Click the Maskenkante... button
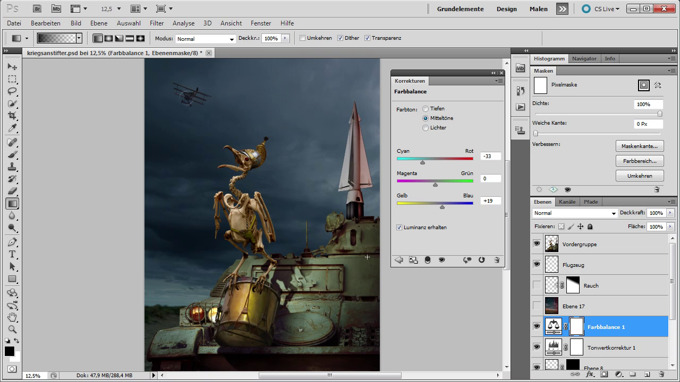680x382 pixels. [x=640, y=146]
